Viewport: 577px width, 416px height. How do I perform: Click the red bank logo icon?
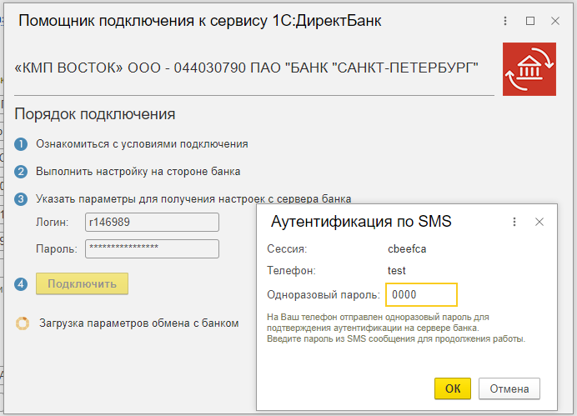pos(529,69)
